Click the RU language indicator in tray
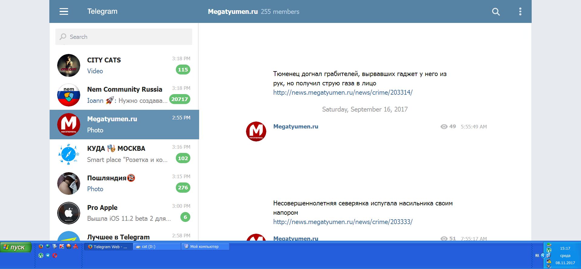Viewport: 581px width, 269px height. click(537, 255)
